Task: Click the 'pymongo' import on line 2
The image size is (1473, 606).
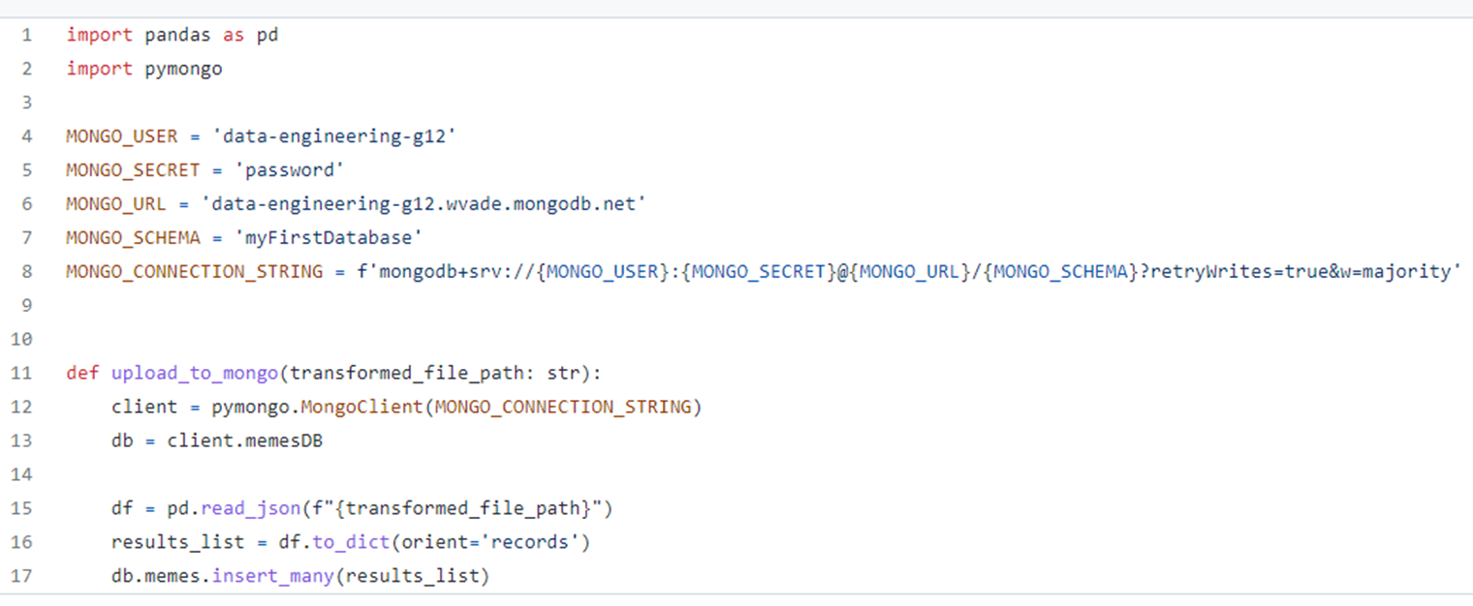Action: [x=183, y=70]
